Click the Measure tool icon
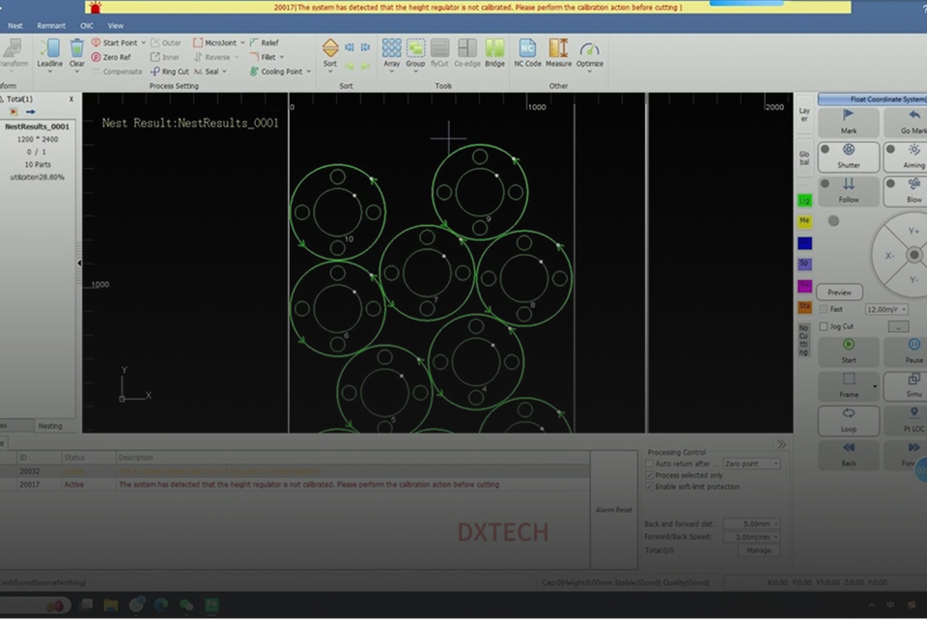This screenshot has width=927, height=619. (x=558, y=48)
